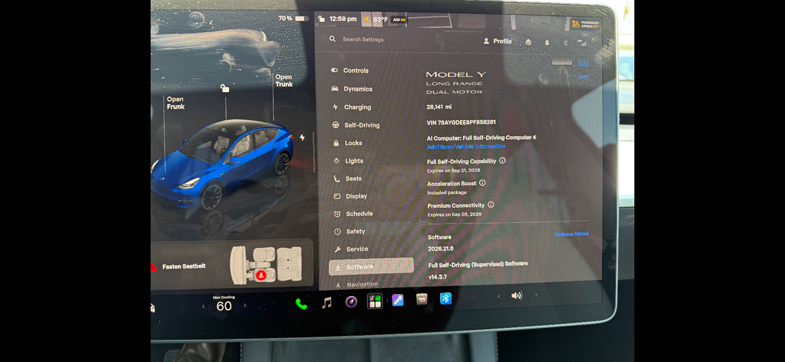Open the Bluetooth app in dock
Viewport: 785px width, 362px height.
pos(445,298)
